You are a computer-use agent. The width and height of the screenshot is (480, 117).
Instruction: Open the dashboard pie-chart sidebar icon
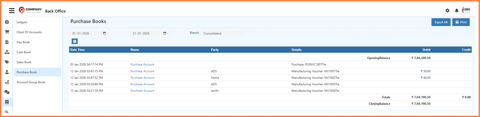[x=7, y=22]
